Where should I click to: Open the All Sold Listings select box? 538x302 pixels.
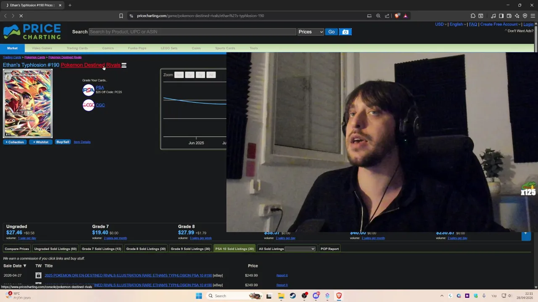click(x=300, y=249)
